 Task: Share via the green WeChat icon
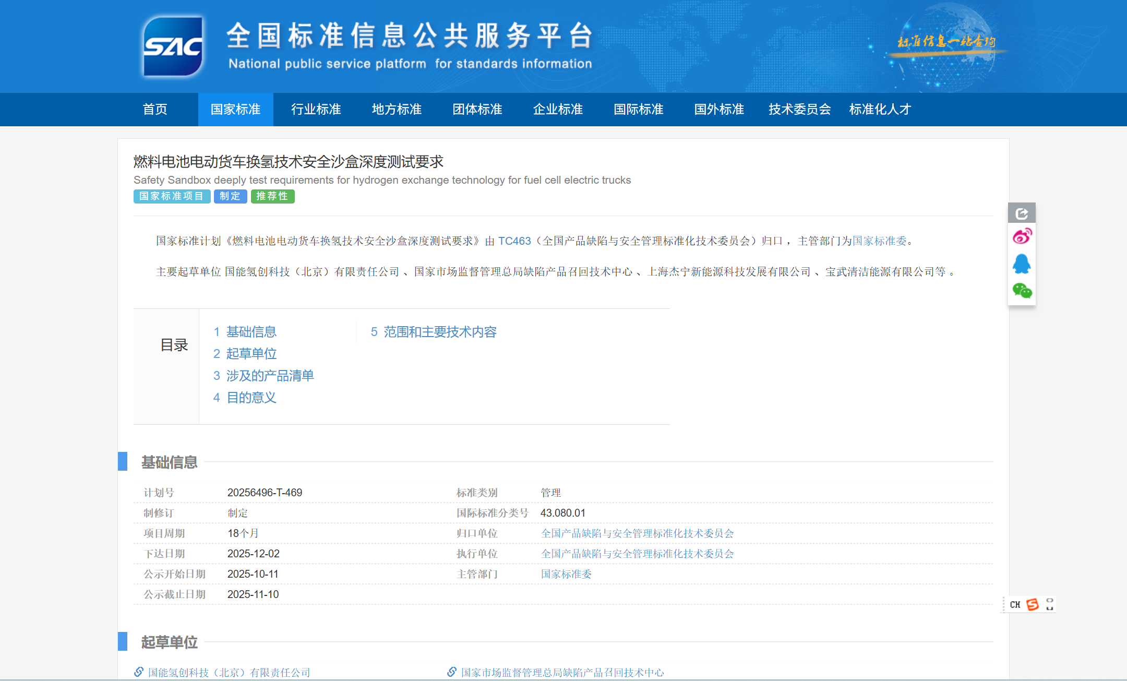[1022, 291]
